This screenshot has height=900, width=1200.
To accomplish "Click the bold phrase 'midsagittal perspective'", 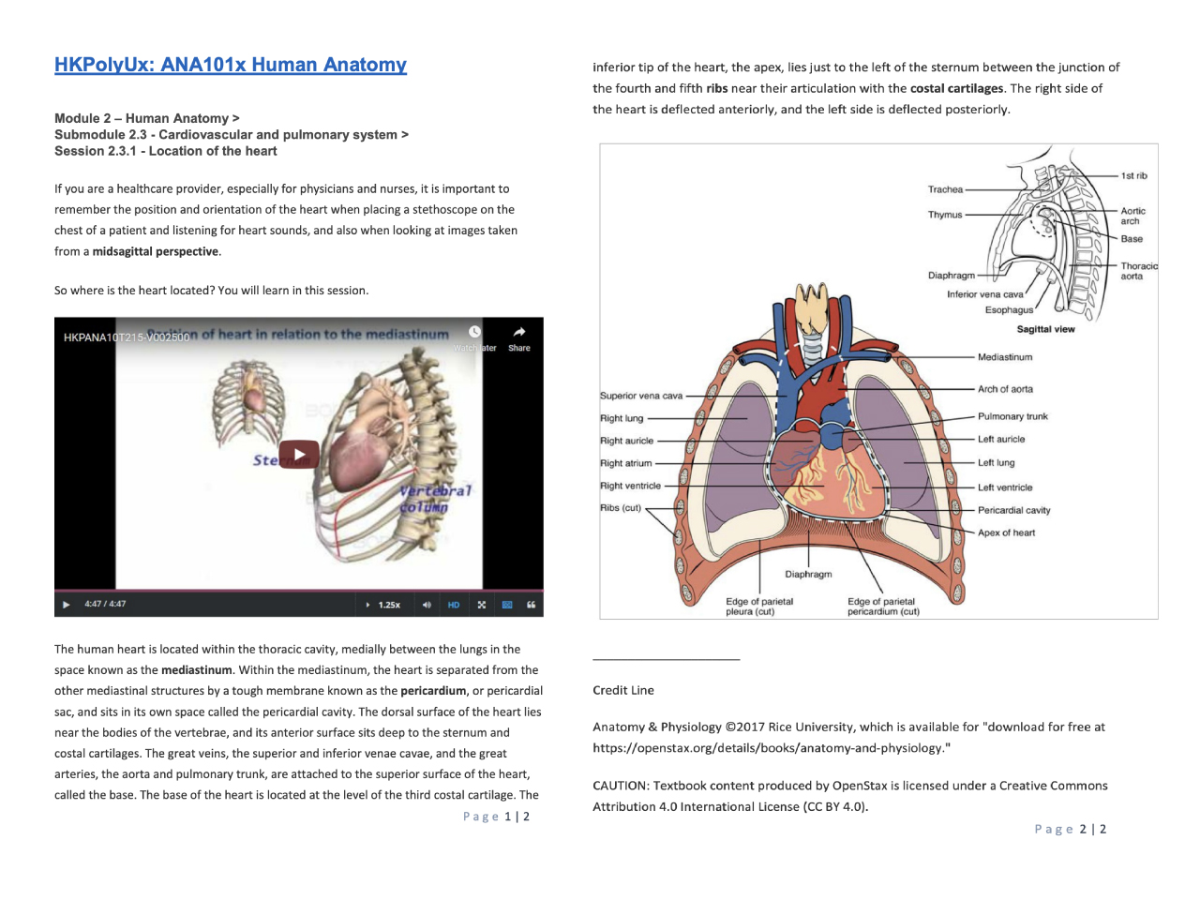I will [156, 251].
